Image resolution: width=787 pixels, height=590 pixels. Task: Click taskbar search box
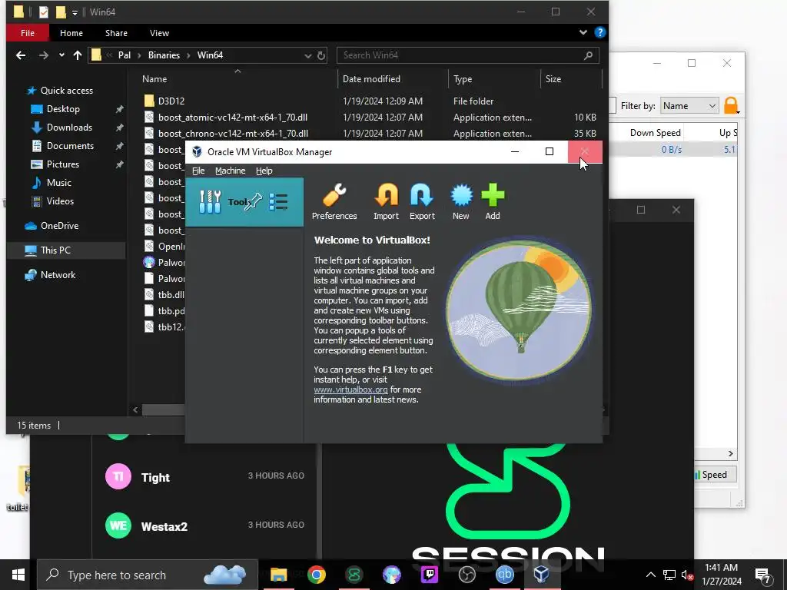148,575
